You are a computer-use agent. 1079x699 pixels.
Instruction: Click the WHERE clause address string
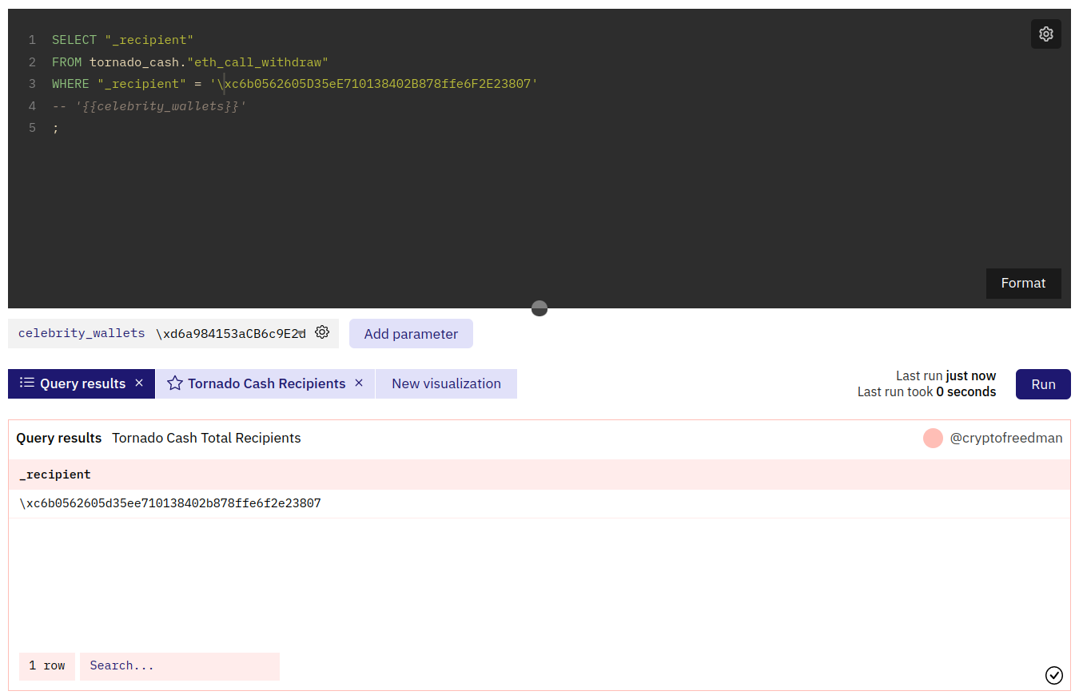coord(374,83)
